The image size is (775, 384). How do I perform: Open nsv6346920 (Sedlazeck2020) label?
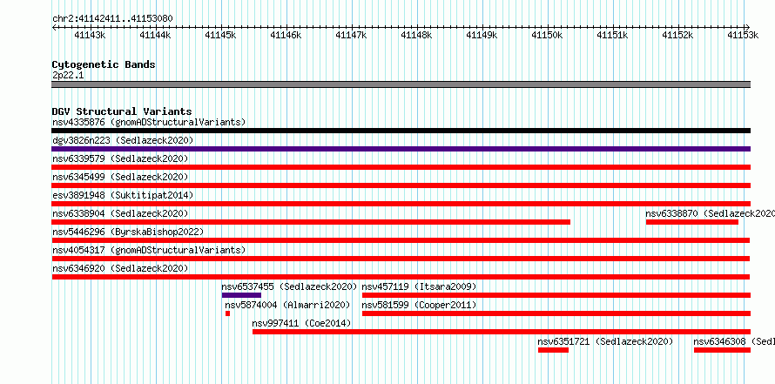coord(120,268)
